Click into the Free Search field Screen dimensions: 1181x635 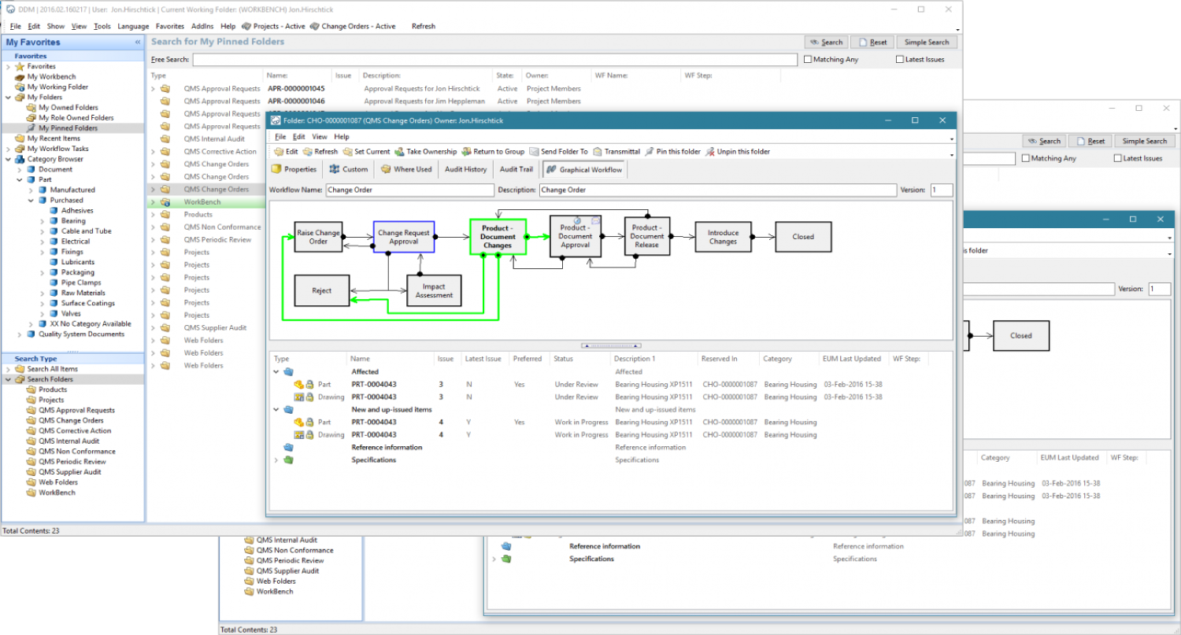tap(494, 60)
